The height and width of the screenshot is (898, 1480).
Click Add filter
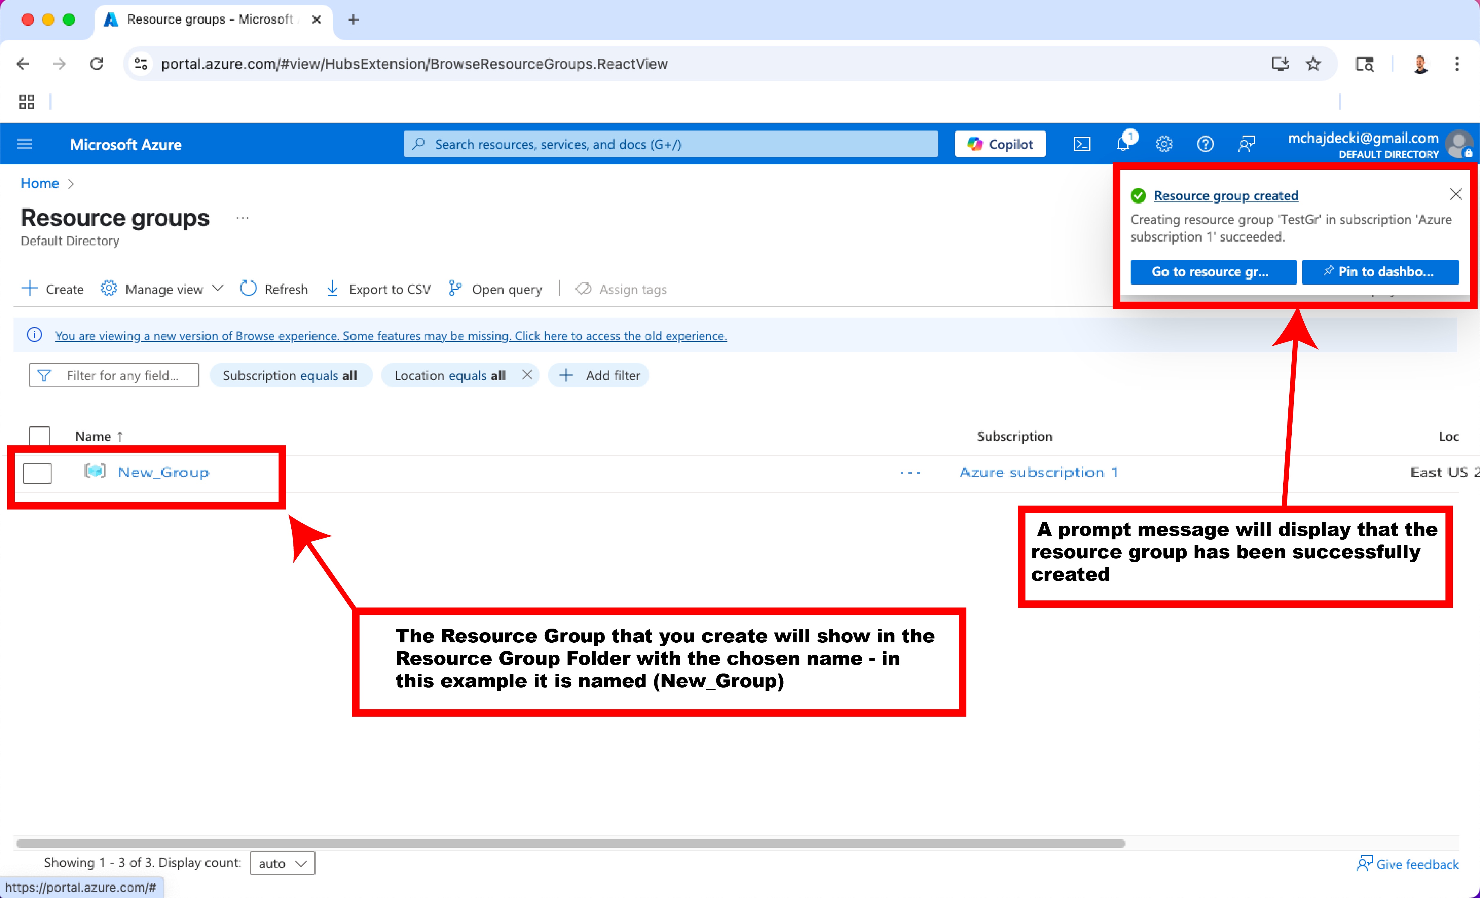click(x=599, y=375)
